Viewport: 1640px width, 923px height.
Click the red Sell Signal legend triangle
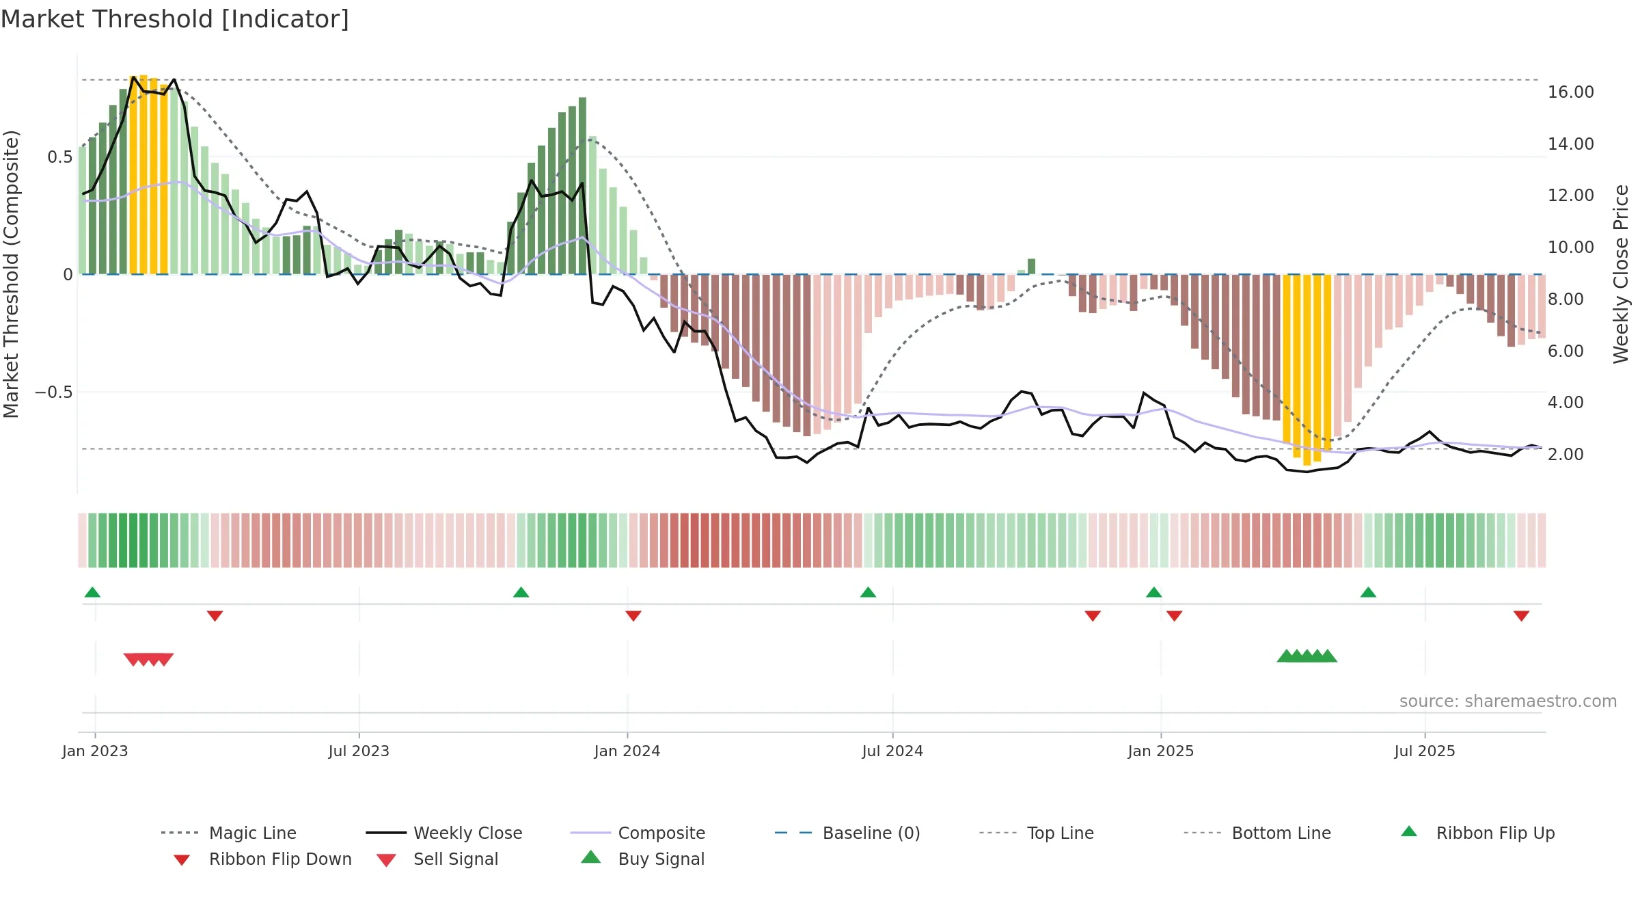pyautogui.click(x=386, y=860)
